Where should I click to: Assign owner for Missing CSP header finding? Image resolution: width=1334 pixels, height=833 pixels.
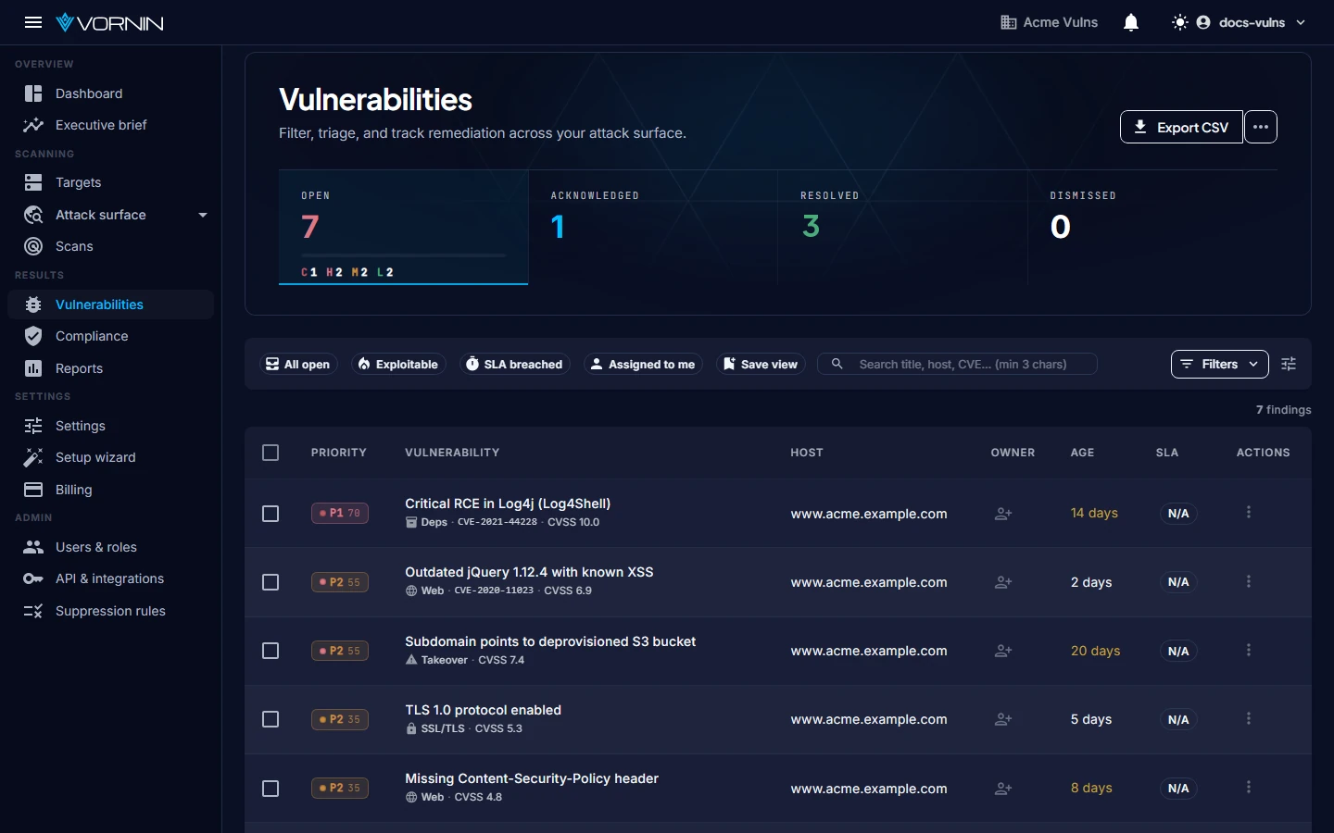click(1003, 789)
